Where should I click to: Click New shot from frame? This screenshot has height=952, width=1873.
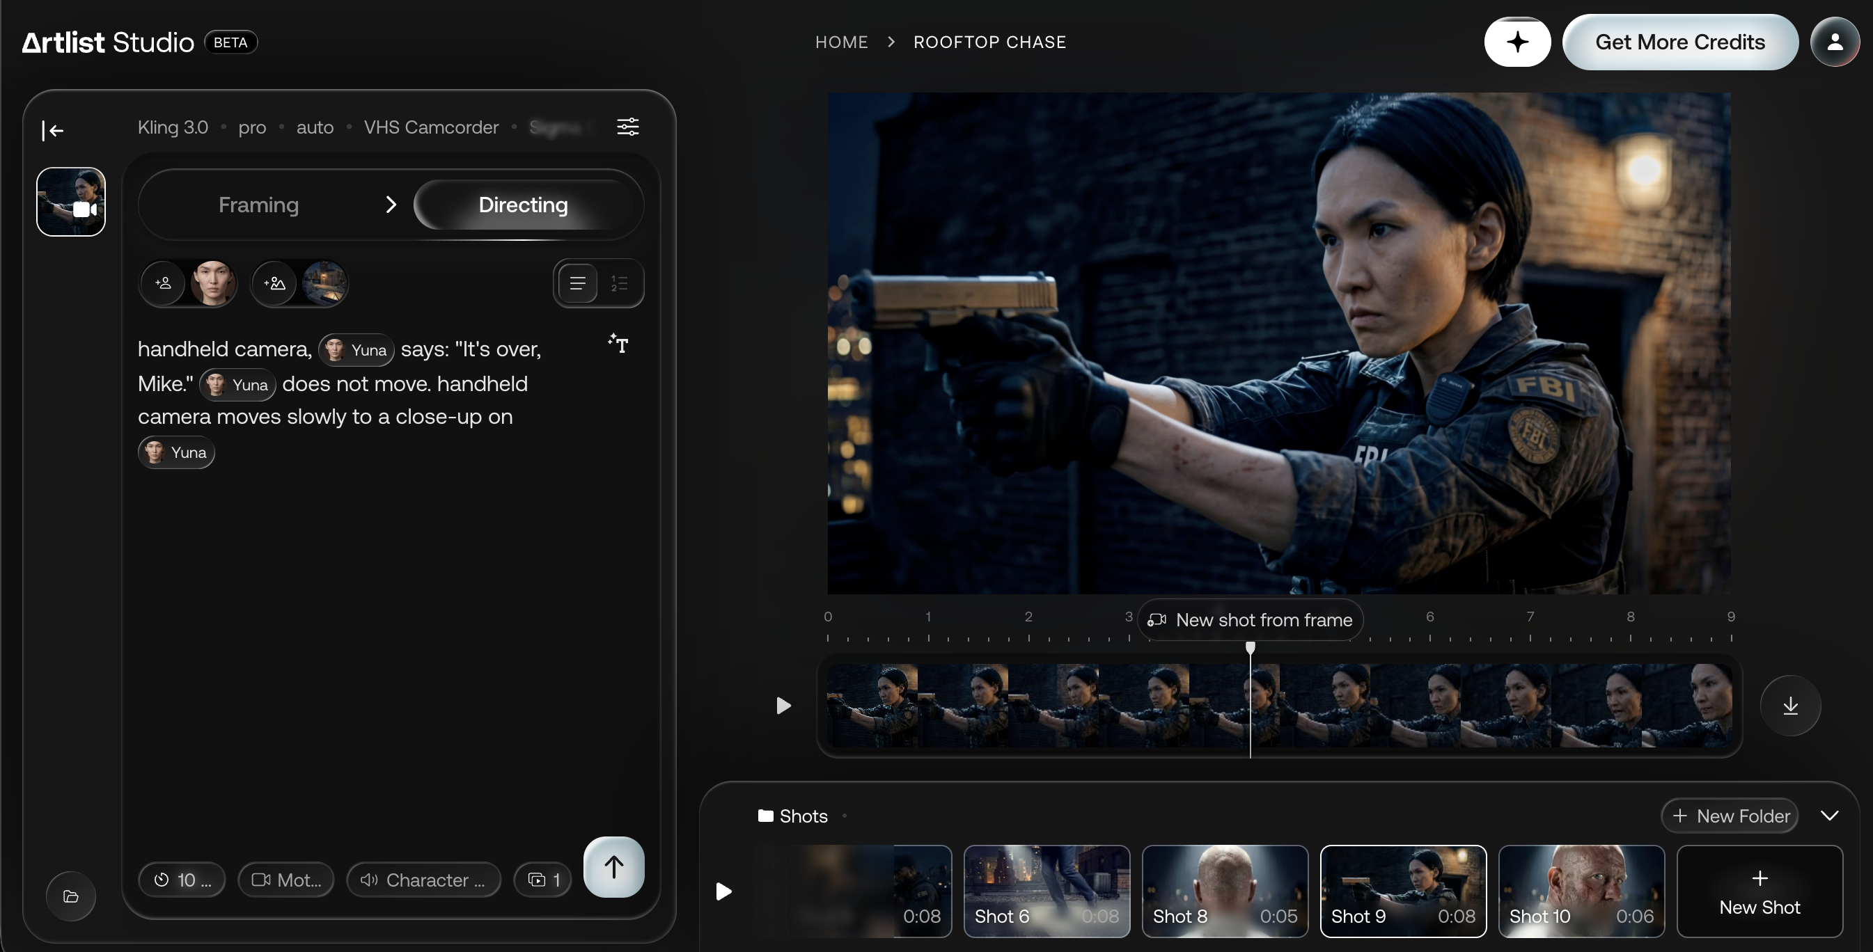(x=1251, y=620)
